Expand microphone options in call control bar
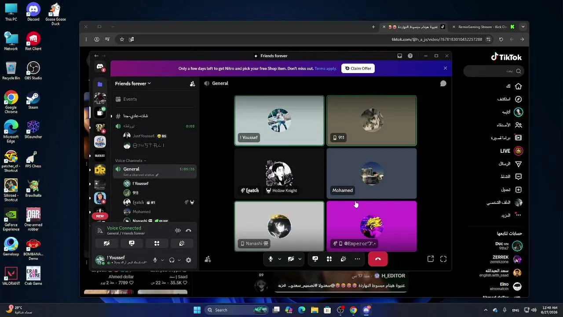 point(279,259)
